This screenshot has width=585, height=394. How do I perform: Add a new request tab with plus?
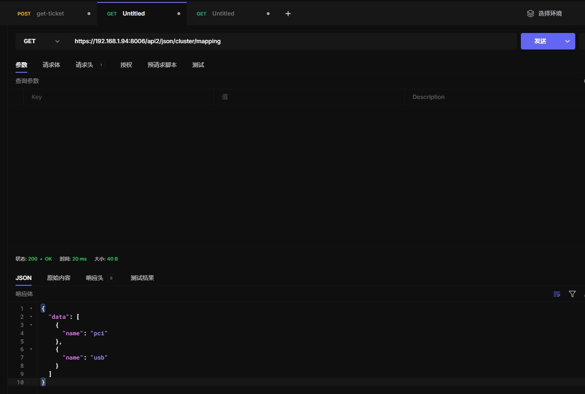click(288, 14)
